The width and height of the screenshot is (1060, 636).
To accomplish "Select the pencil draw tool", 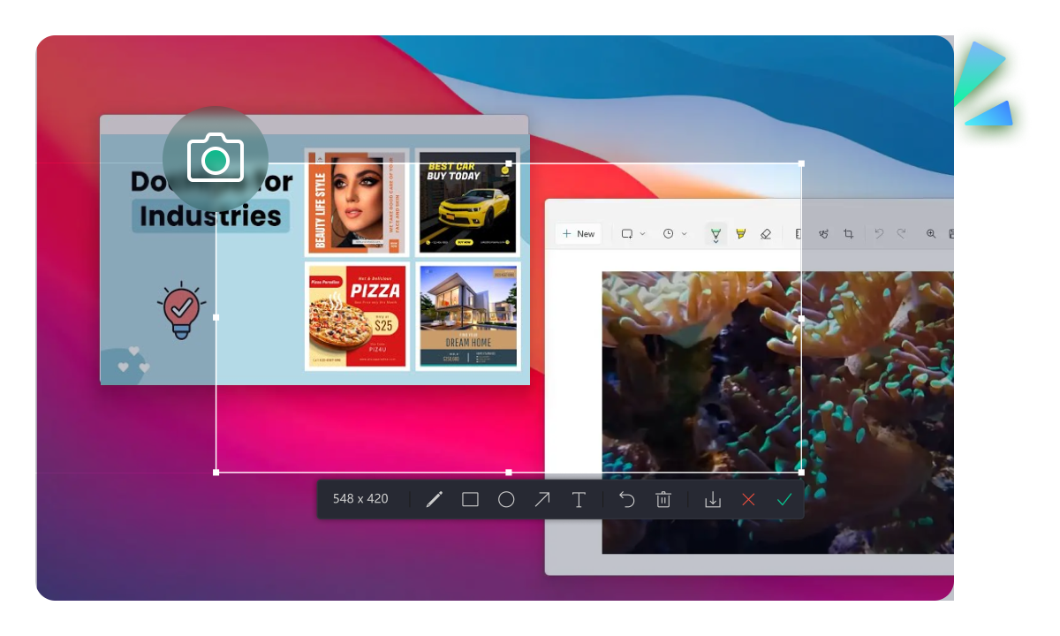I will coord(434,499).
